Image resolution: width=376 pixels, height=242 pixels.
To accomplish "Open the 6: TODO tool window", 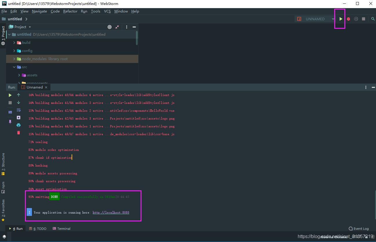I will click(x=38, y=229).
